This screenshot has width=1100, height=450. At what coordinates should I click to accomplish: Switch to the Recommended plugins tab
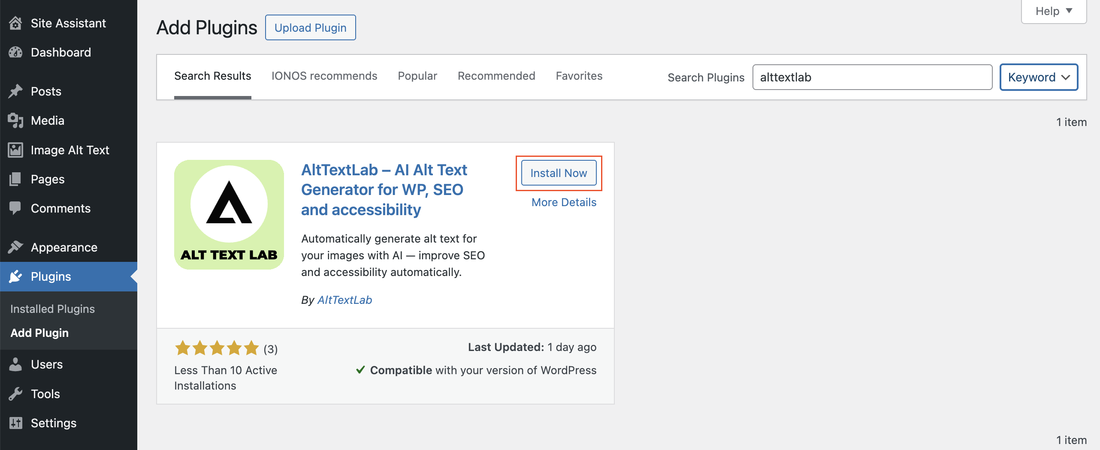click(496, 76)
